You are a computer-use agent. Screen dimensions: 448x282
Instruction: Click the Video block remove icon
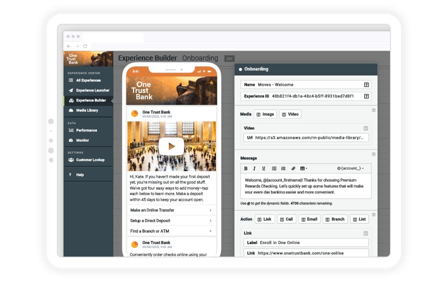click(365, 128)
